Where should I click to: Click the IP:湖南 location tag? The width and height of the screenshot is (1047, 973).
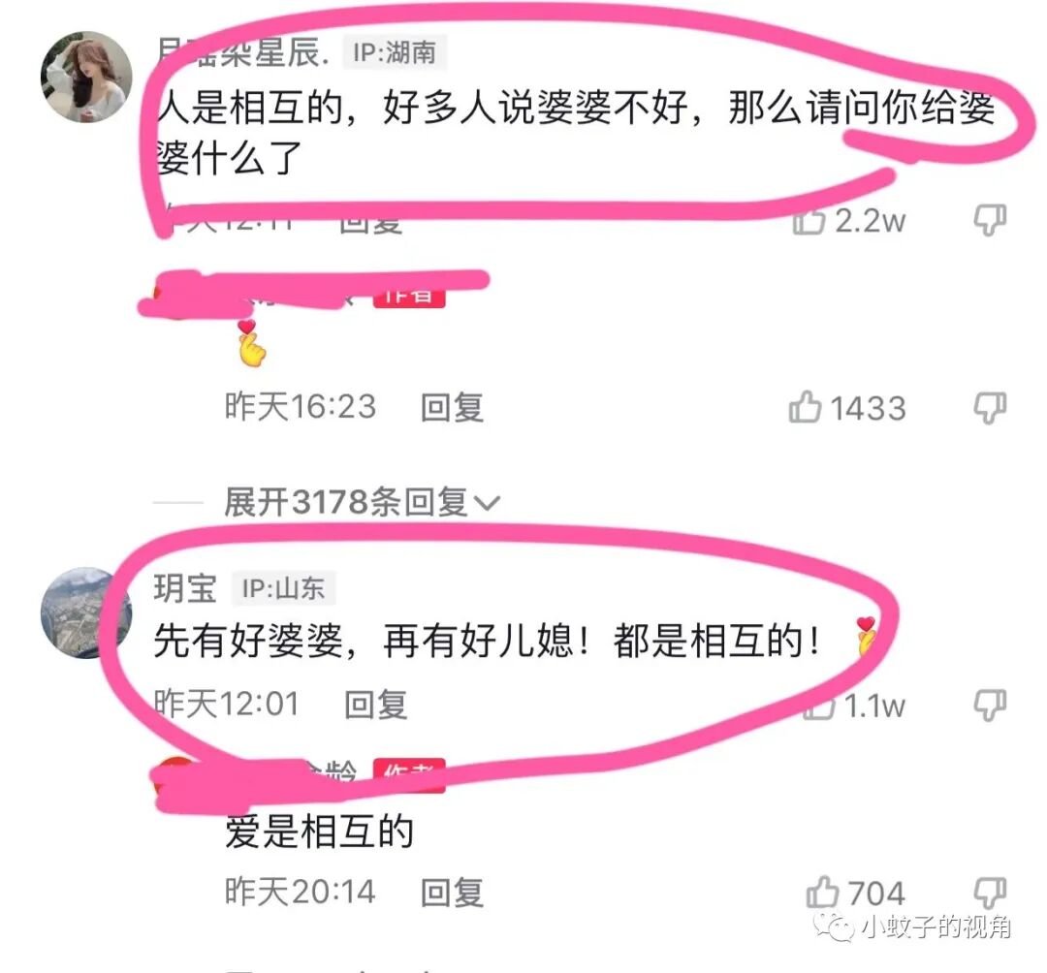395,52
